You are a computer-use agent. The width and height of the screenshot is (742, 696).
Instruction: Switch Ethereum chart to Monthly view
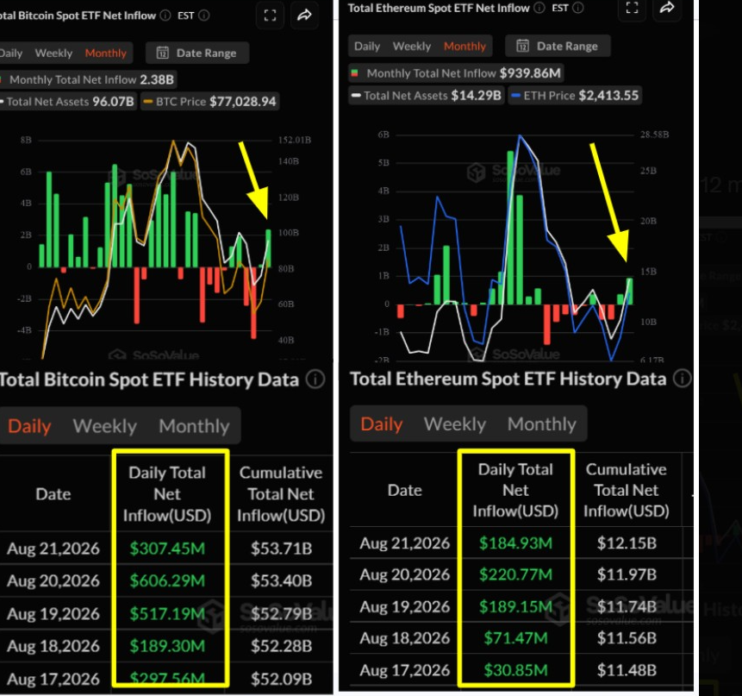(465, 46)
